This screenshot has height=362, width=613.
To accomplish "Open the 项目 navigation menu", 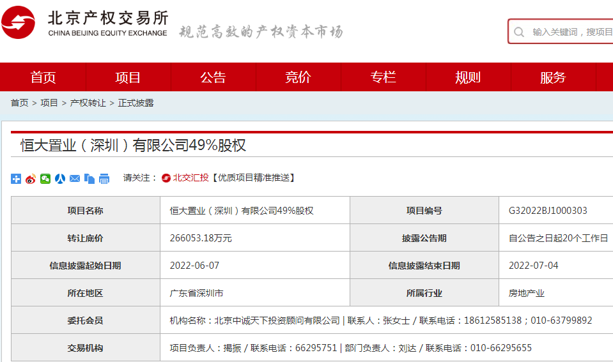I will [x=128, y=77].
